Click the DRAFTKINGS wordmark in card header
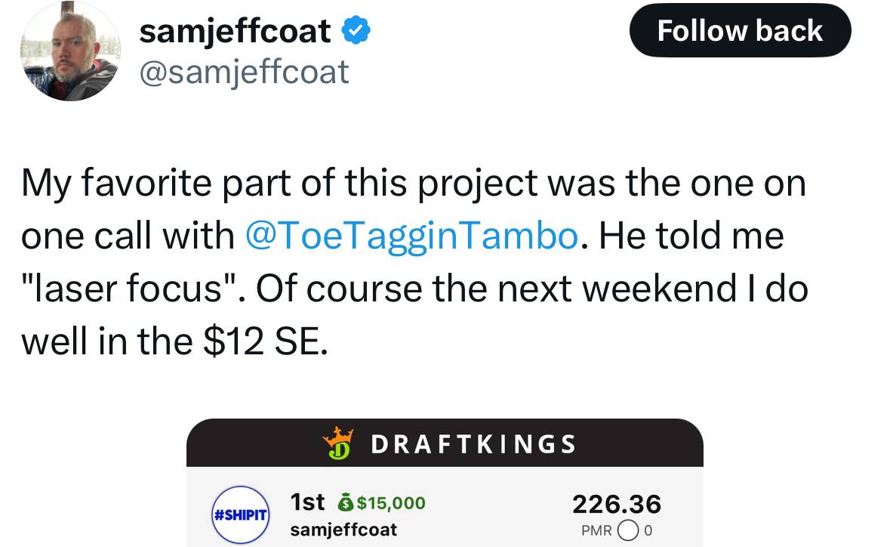 (473, 443)
